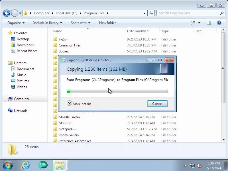Open the recent pages dropdown arrow
Screen dimensions: 228x171
[20, 13]
